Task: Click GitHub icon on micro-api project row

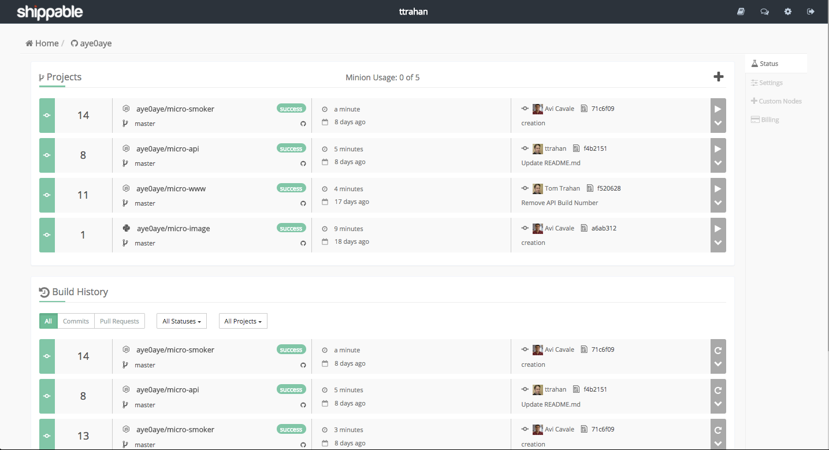Action: click(x=303, y=163)
